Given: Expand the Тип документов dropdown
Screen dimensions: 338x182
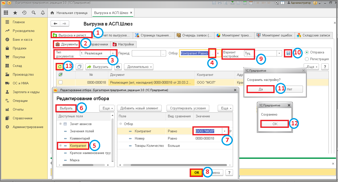Looking at the screenshot, I should (113, 53).
